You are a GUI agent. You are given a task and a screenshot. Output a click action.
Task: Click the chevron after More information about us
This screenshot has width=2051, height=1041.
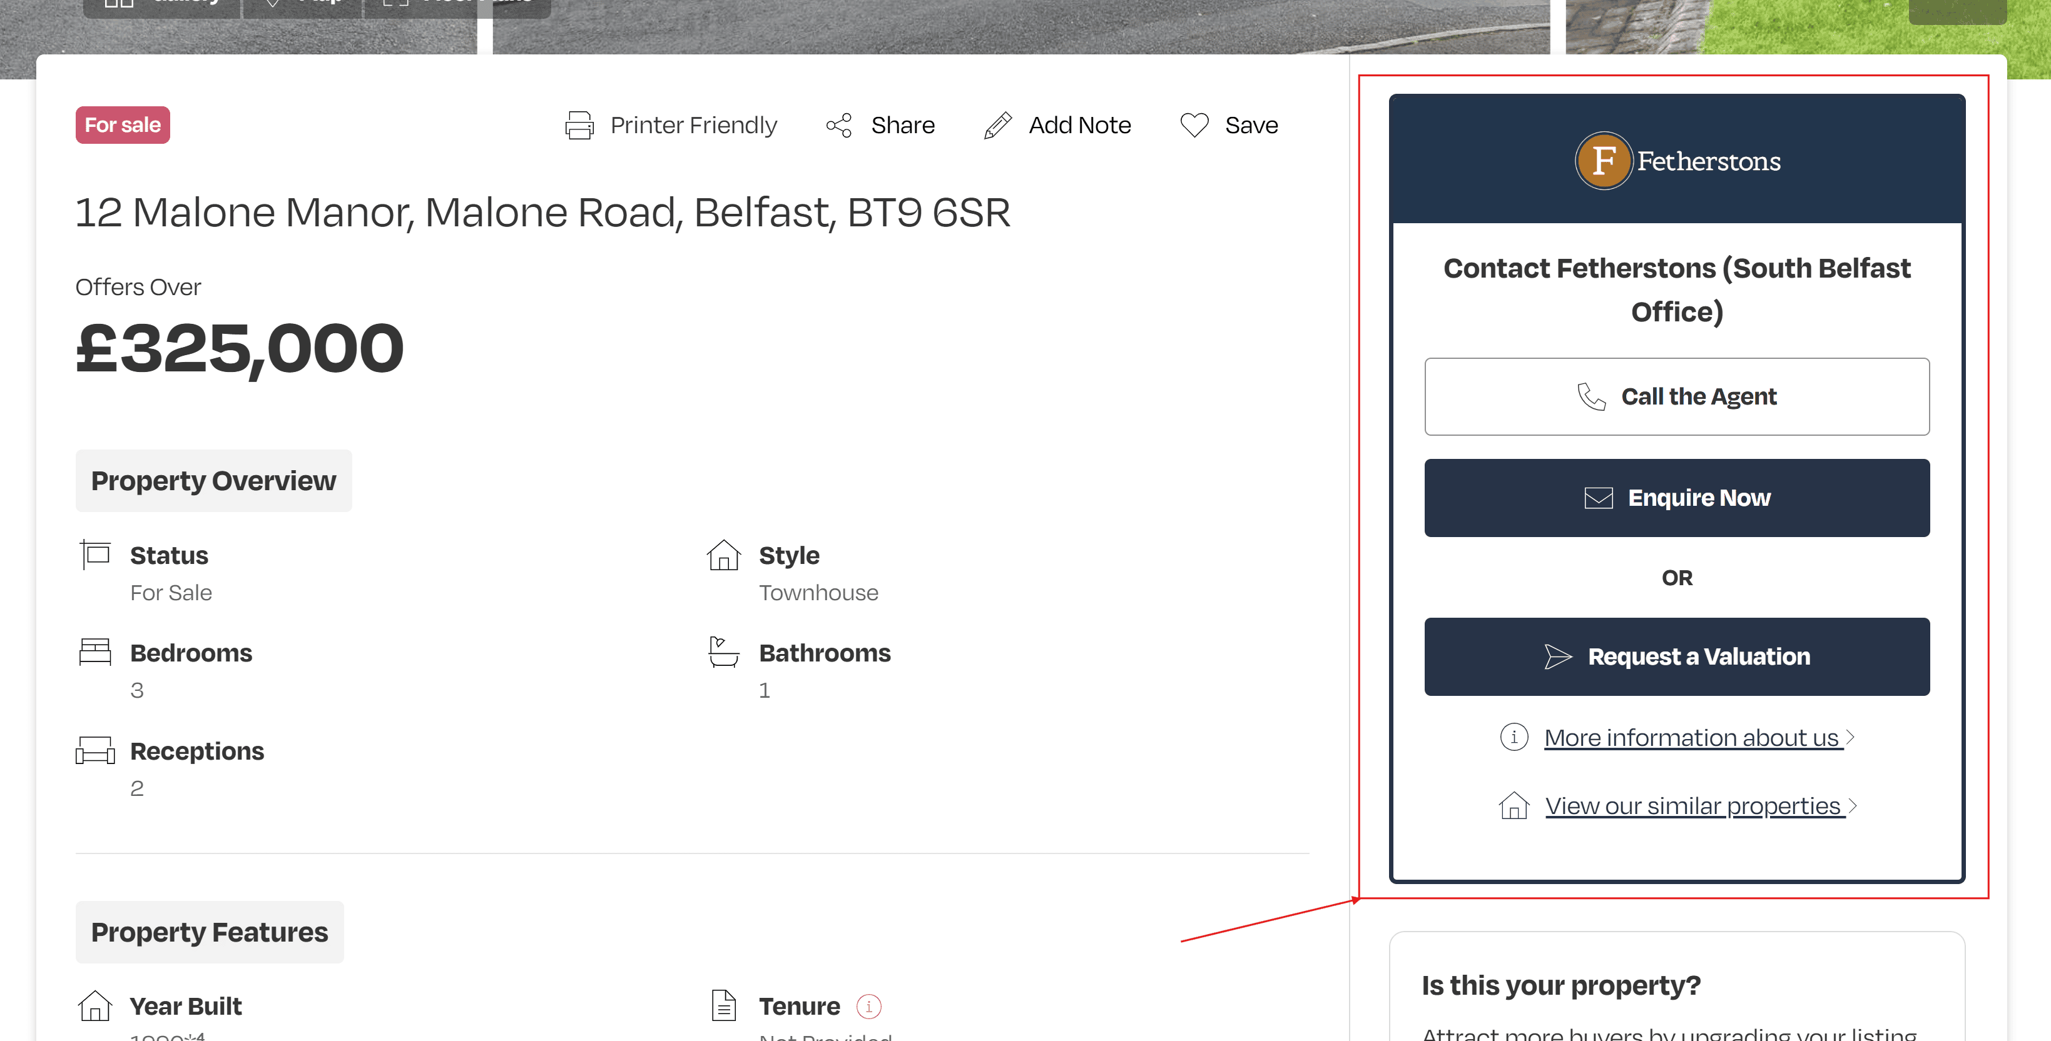coord(1850,738)
